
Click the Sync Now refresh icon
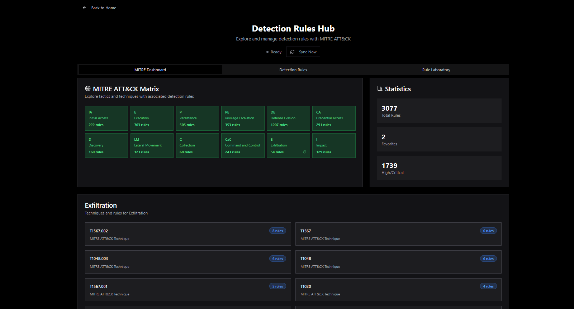pos(293,52)
